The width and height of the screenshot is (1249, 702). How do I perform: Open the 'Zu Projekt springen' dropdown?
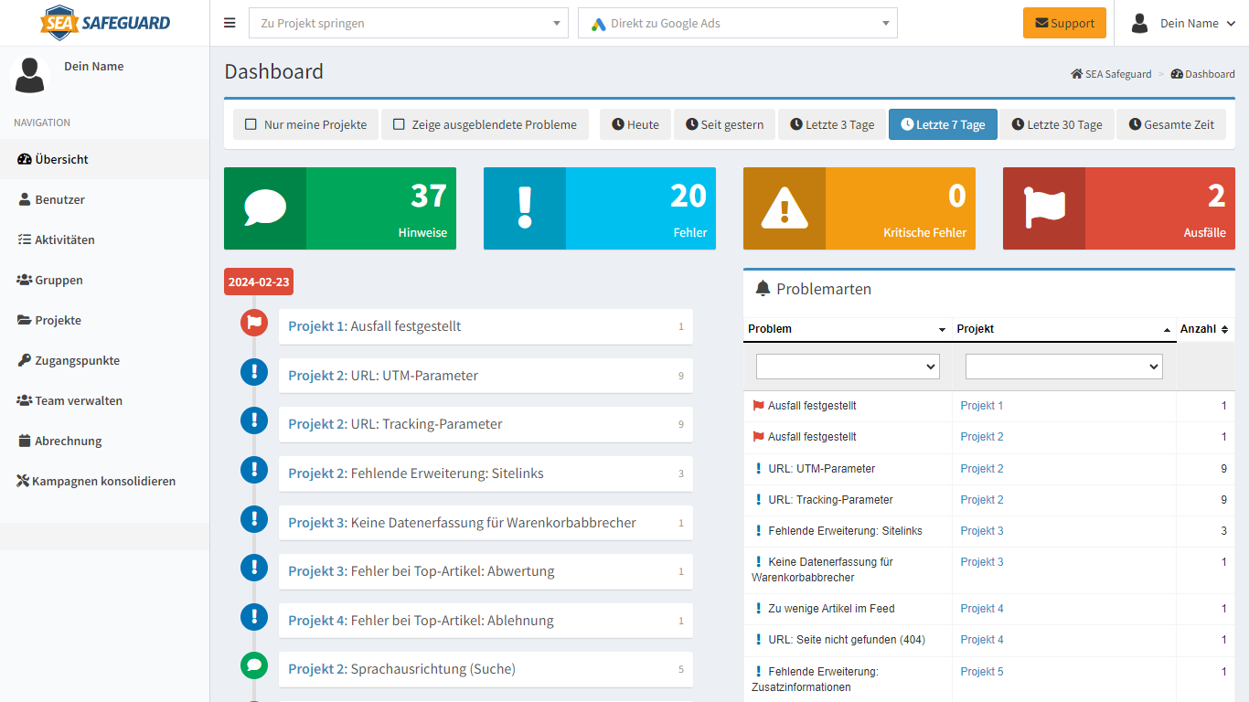409,24
